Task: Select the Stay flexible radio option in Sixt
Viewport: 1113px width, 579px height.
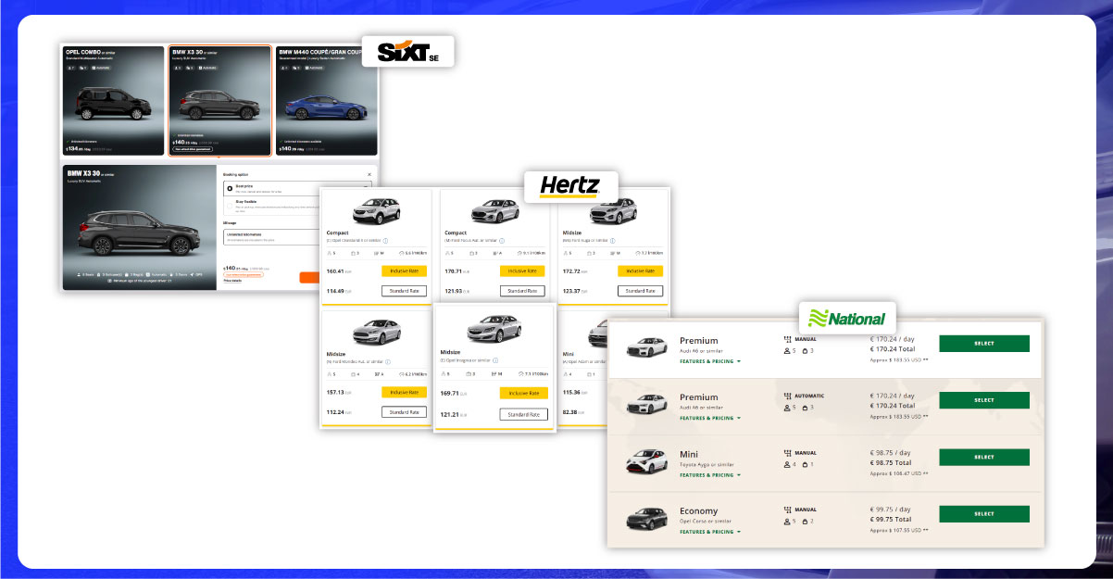Action: [230, 205]
